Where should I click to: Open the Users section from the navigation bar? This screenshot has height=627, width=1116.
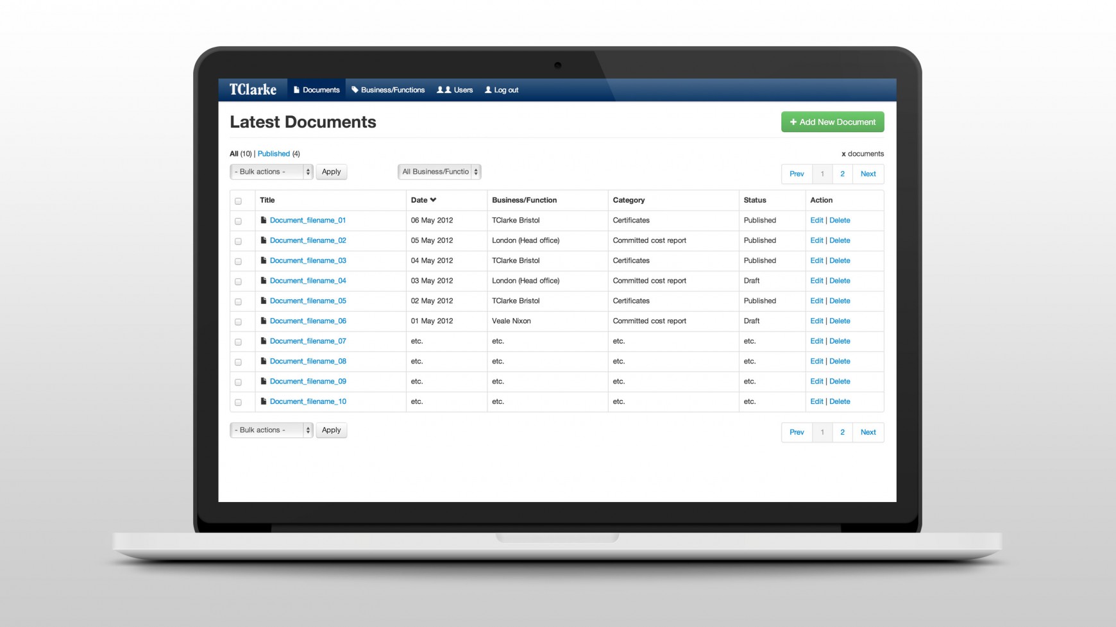[455, 90]
